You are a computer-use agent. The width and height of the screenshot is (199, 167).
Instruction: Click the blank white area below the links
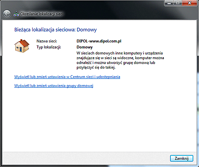99,120
